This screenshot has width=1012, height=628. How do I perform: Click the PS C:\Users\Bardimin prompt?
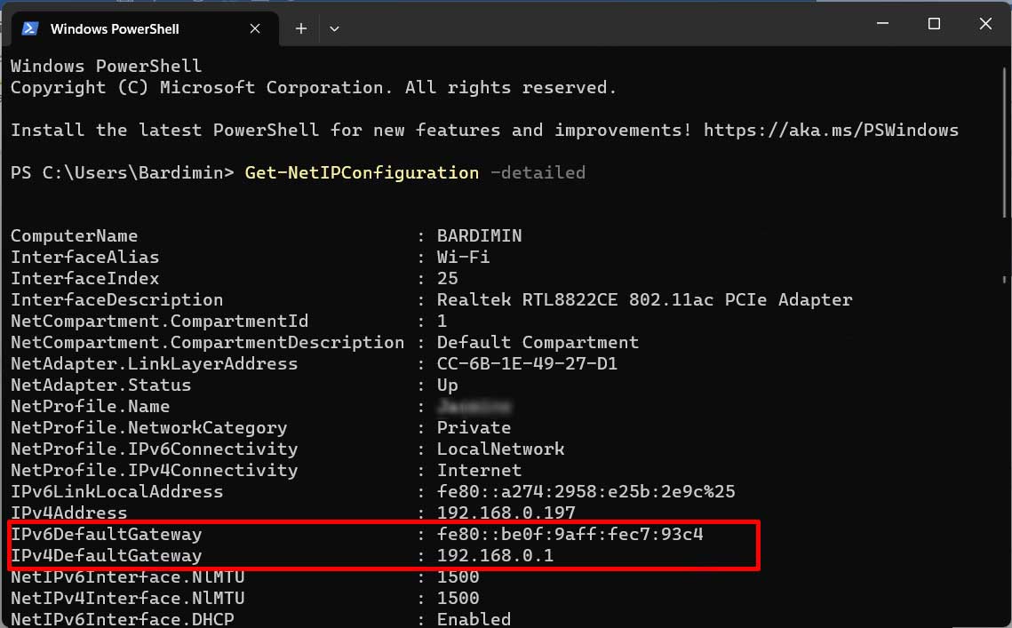pyautogui.click(x=122, y=172)
